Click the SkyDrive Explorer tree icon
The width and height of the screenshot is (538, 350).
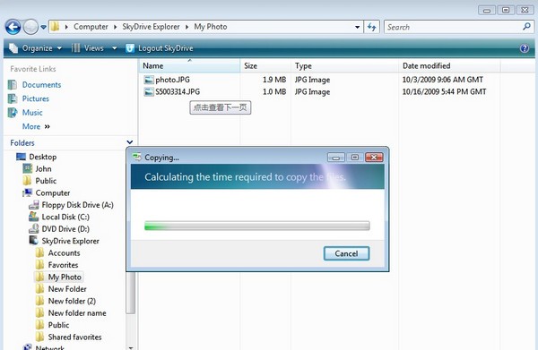34,241
